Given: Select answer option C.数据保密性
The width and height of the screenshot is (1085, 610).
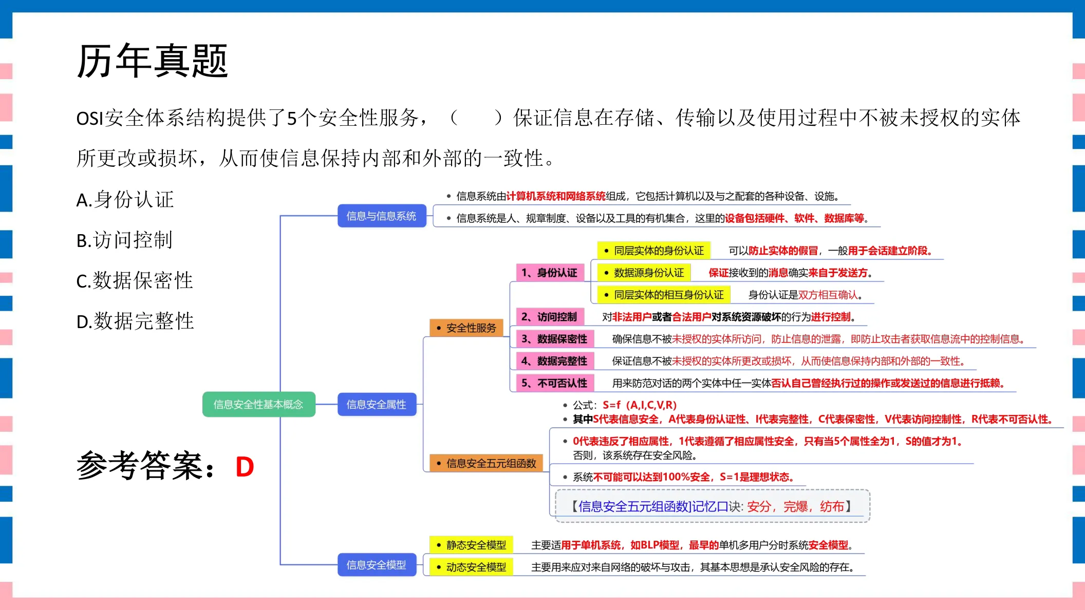Looking at the screenshot, I should pos(135,281).
